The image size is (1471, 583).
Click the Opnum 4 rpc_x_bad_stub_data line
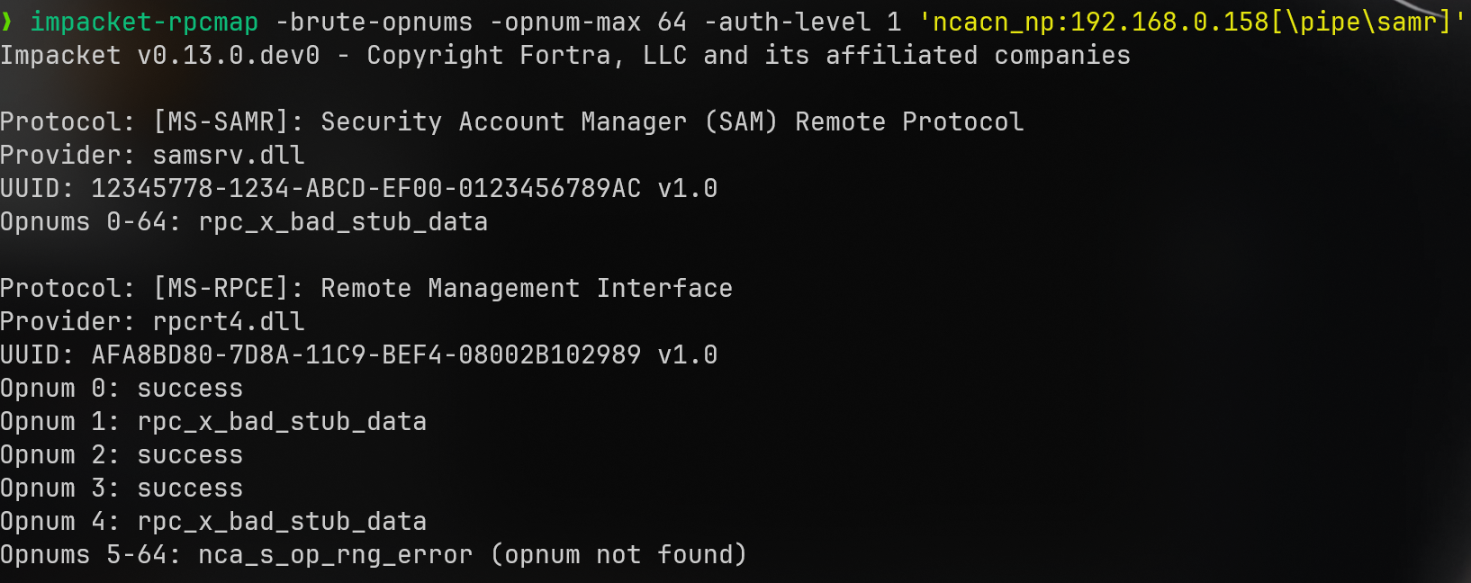(213, 522)
